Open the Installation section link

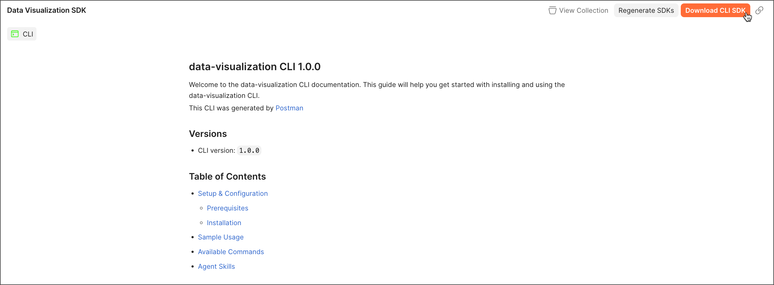pos(224,223)
